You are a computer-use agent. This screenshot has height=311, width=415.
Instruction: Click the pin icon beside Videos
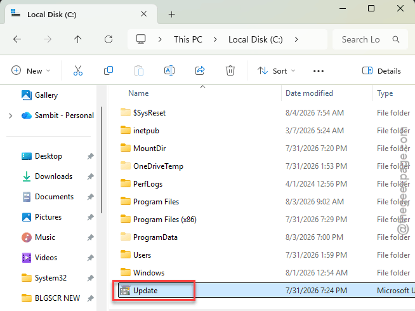(x=91, y=258)
